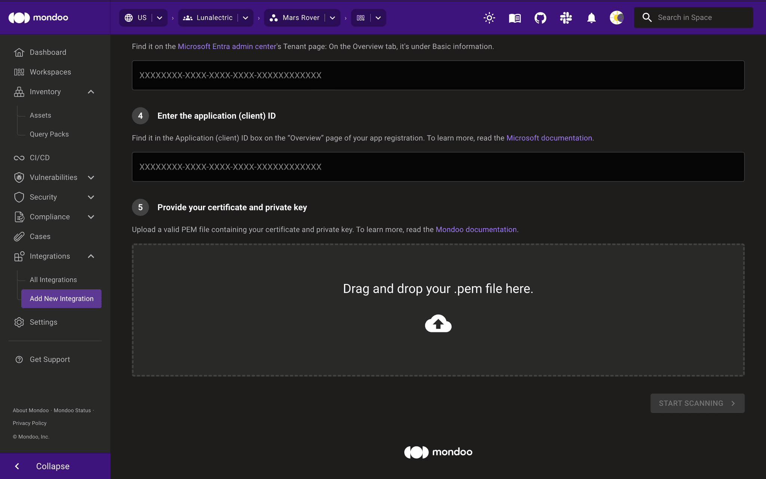The width and height of the screenshot is (766, 479).
Task: Expand the Compliance menu
Action: 91,217
